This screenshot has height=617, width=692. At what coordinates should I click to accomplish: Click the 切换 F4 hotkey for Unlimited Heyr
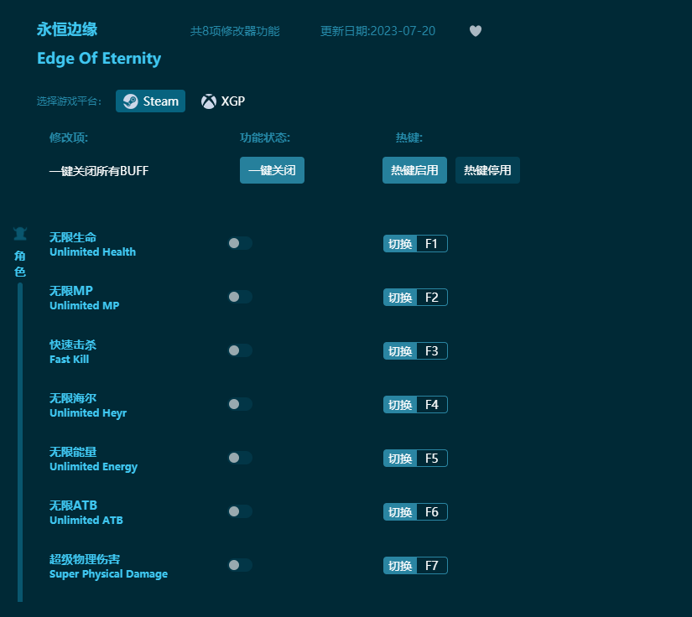pyautogui.click(x=414, y=404)
